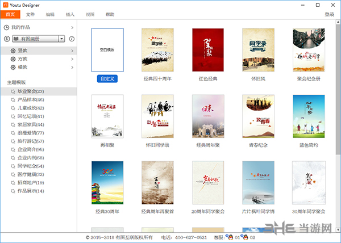Choose the 片片枫叶同学情 template thumbnail
This screenshot has width=341, height=243.
[259, 183]
